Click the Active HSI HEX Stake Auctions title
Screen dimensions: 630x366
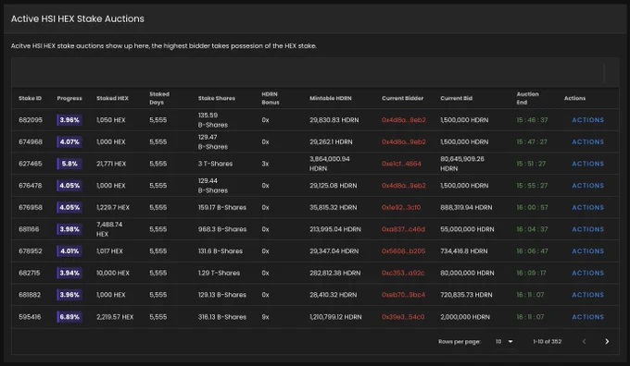pyautogui.click(x=78, y=18)
